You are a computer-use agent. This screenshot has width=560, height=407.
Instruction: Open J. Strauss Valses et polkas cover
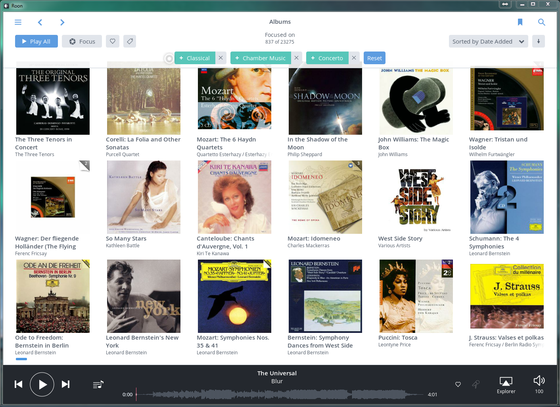(507, 296)
